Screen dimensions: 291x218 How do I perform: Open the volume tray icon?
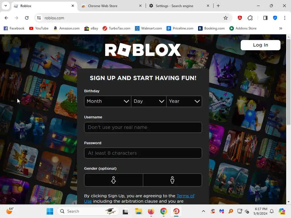point(247,211)
